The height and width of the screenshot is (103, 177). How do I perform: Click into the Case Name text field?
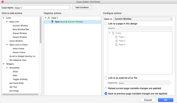coord(42,7)
